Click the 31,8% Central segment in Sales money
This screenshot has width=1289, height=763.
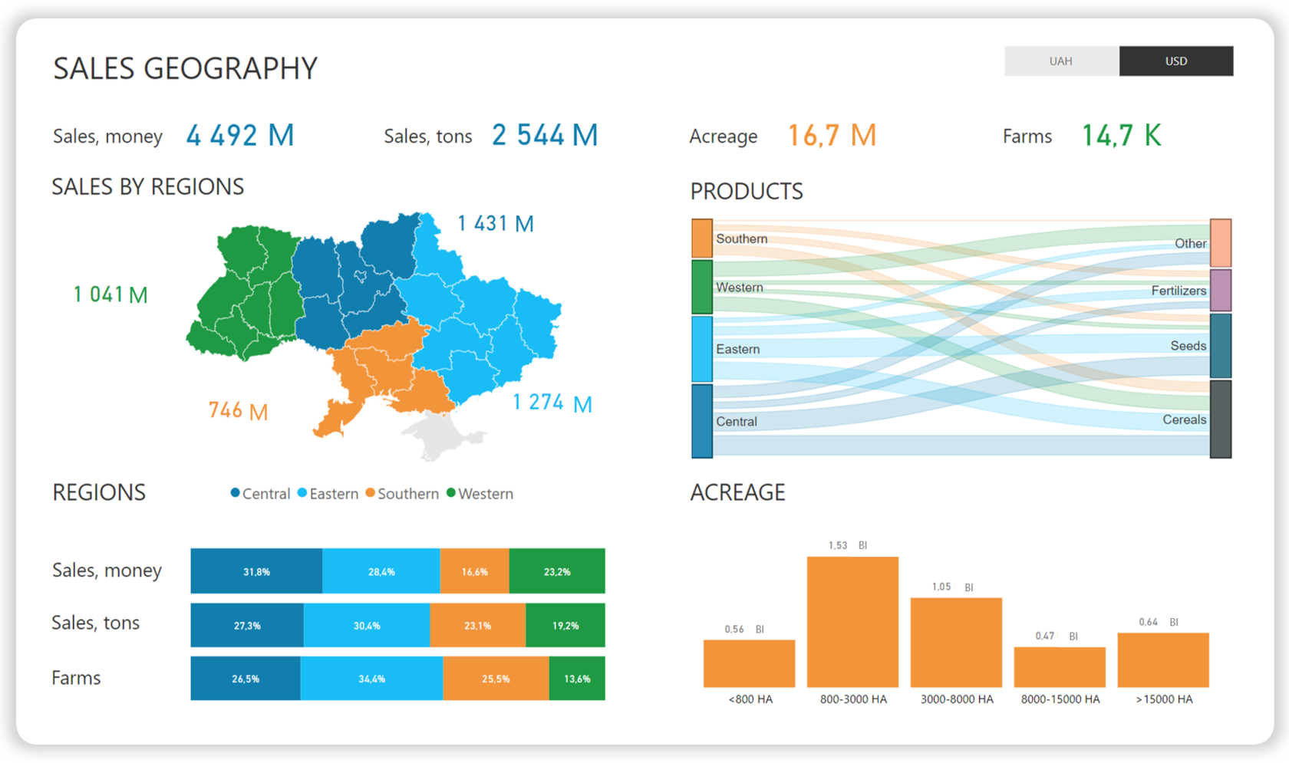(255, 571)
